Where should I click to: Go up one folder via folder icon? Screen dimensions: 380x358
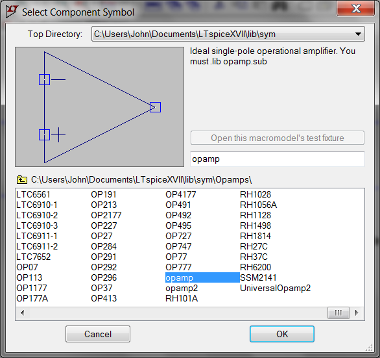pyautogui.click(x=22, y=180)
